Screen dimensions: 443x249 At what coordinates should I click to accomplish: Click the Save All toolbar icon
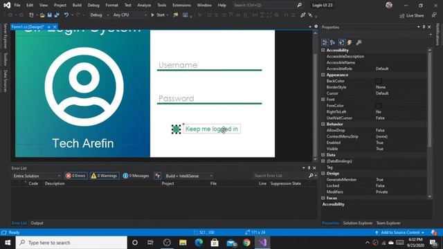point(57,15)
